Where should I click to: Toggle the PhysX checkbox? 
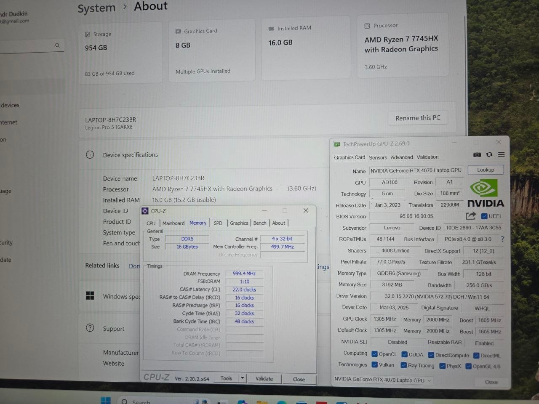click(x=442, y=366)
